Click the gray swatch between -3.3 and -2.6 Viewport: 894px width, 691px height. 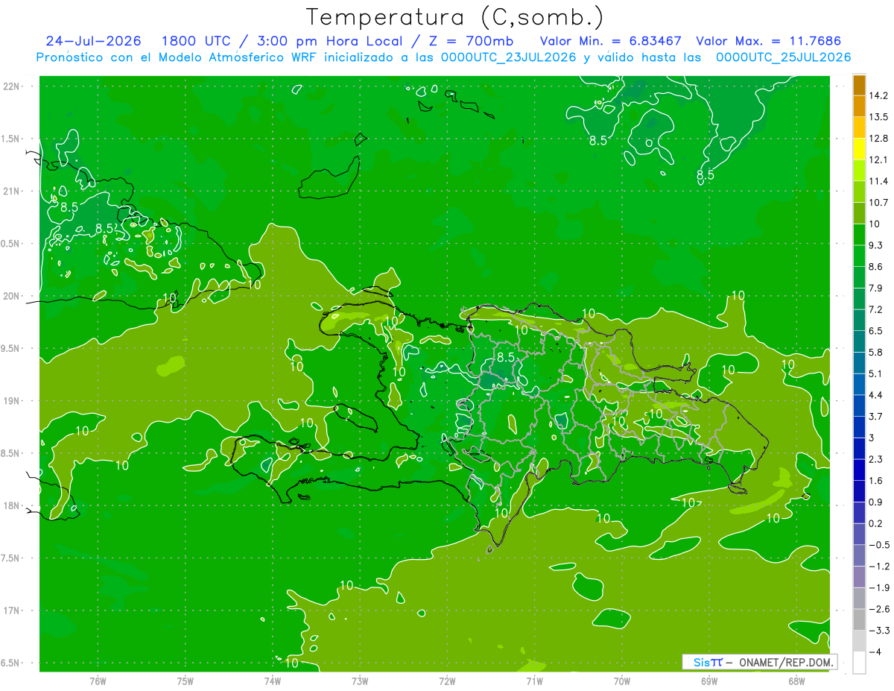[859, 619]
